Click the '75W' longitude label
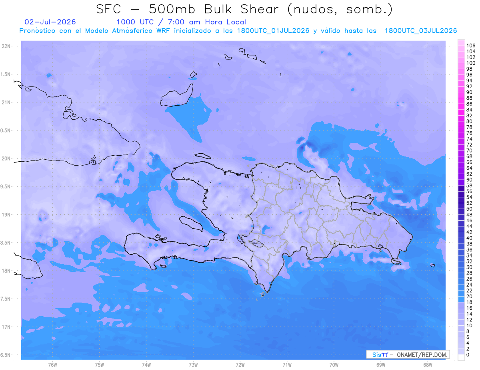Screen dimensions: 480x370 click(x=99, y=364)
